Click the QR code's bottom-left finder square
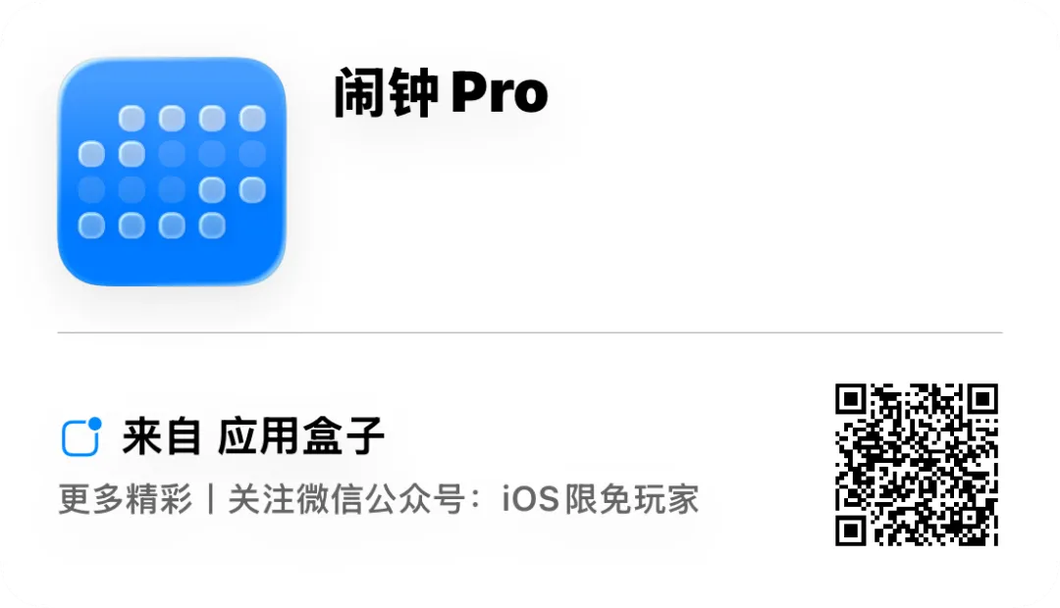This screenshot has height=608, width=1060. [852, 529]
